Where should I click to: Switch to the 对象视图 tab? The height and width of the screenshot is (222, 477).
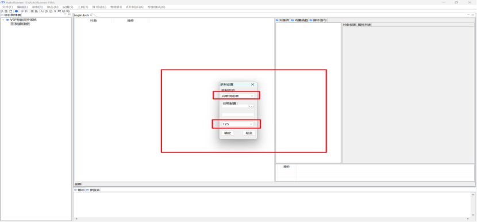click(349, 25)
